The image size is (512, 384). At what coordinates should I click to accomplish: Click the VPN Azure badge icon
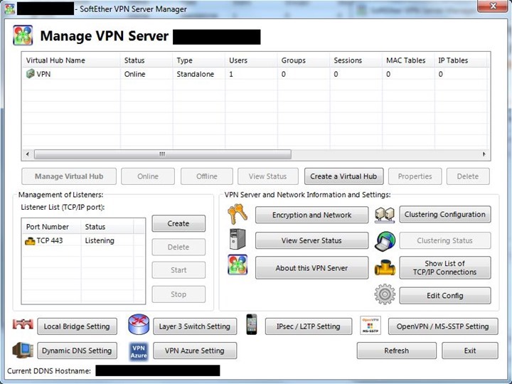(139, 352)
